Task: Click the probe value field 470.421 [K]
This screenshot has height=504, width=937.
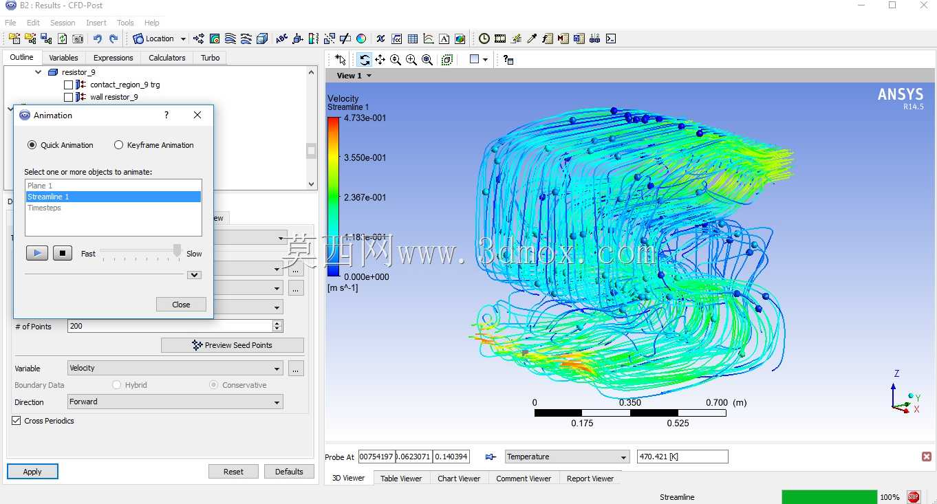Action: coord(682,457)
